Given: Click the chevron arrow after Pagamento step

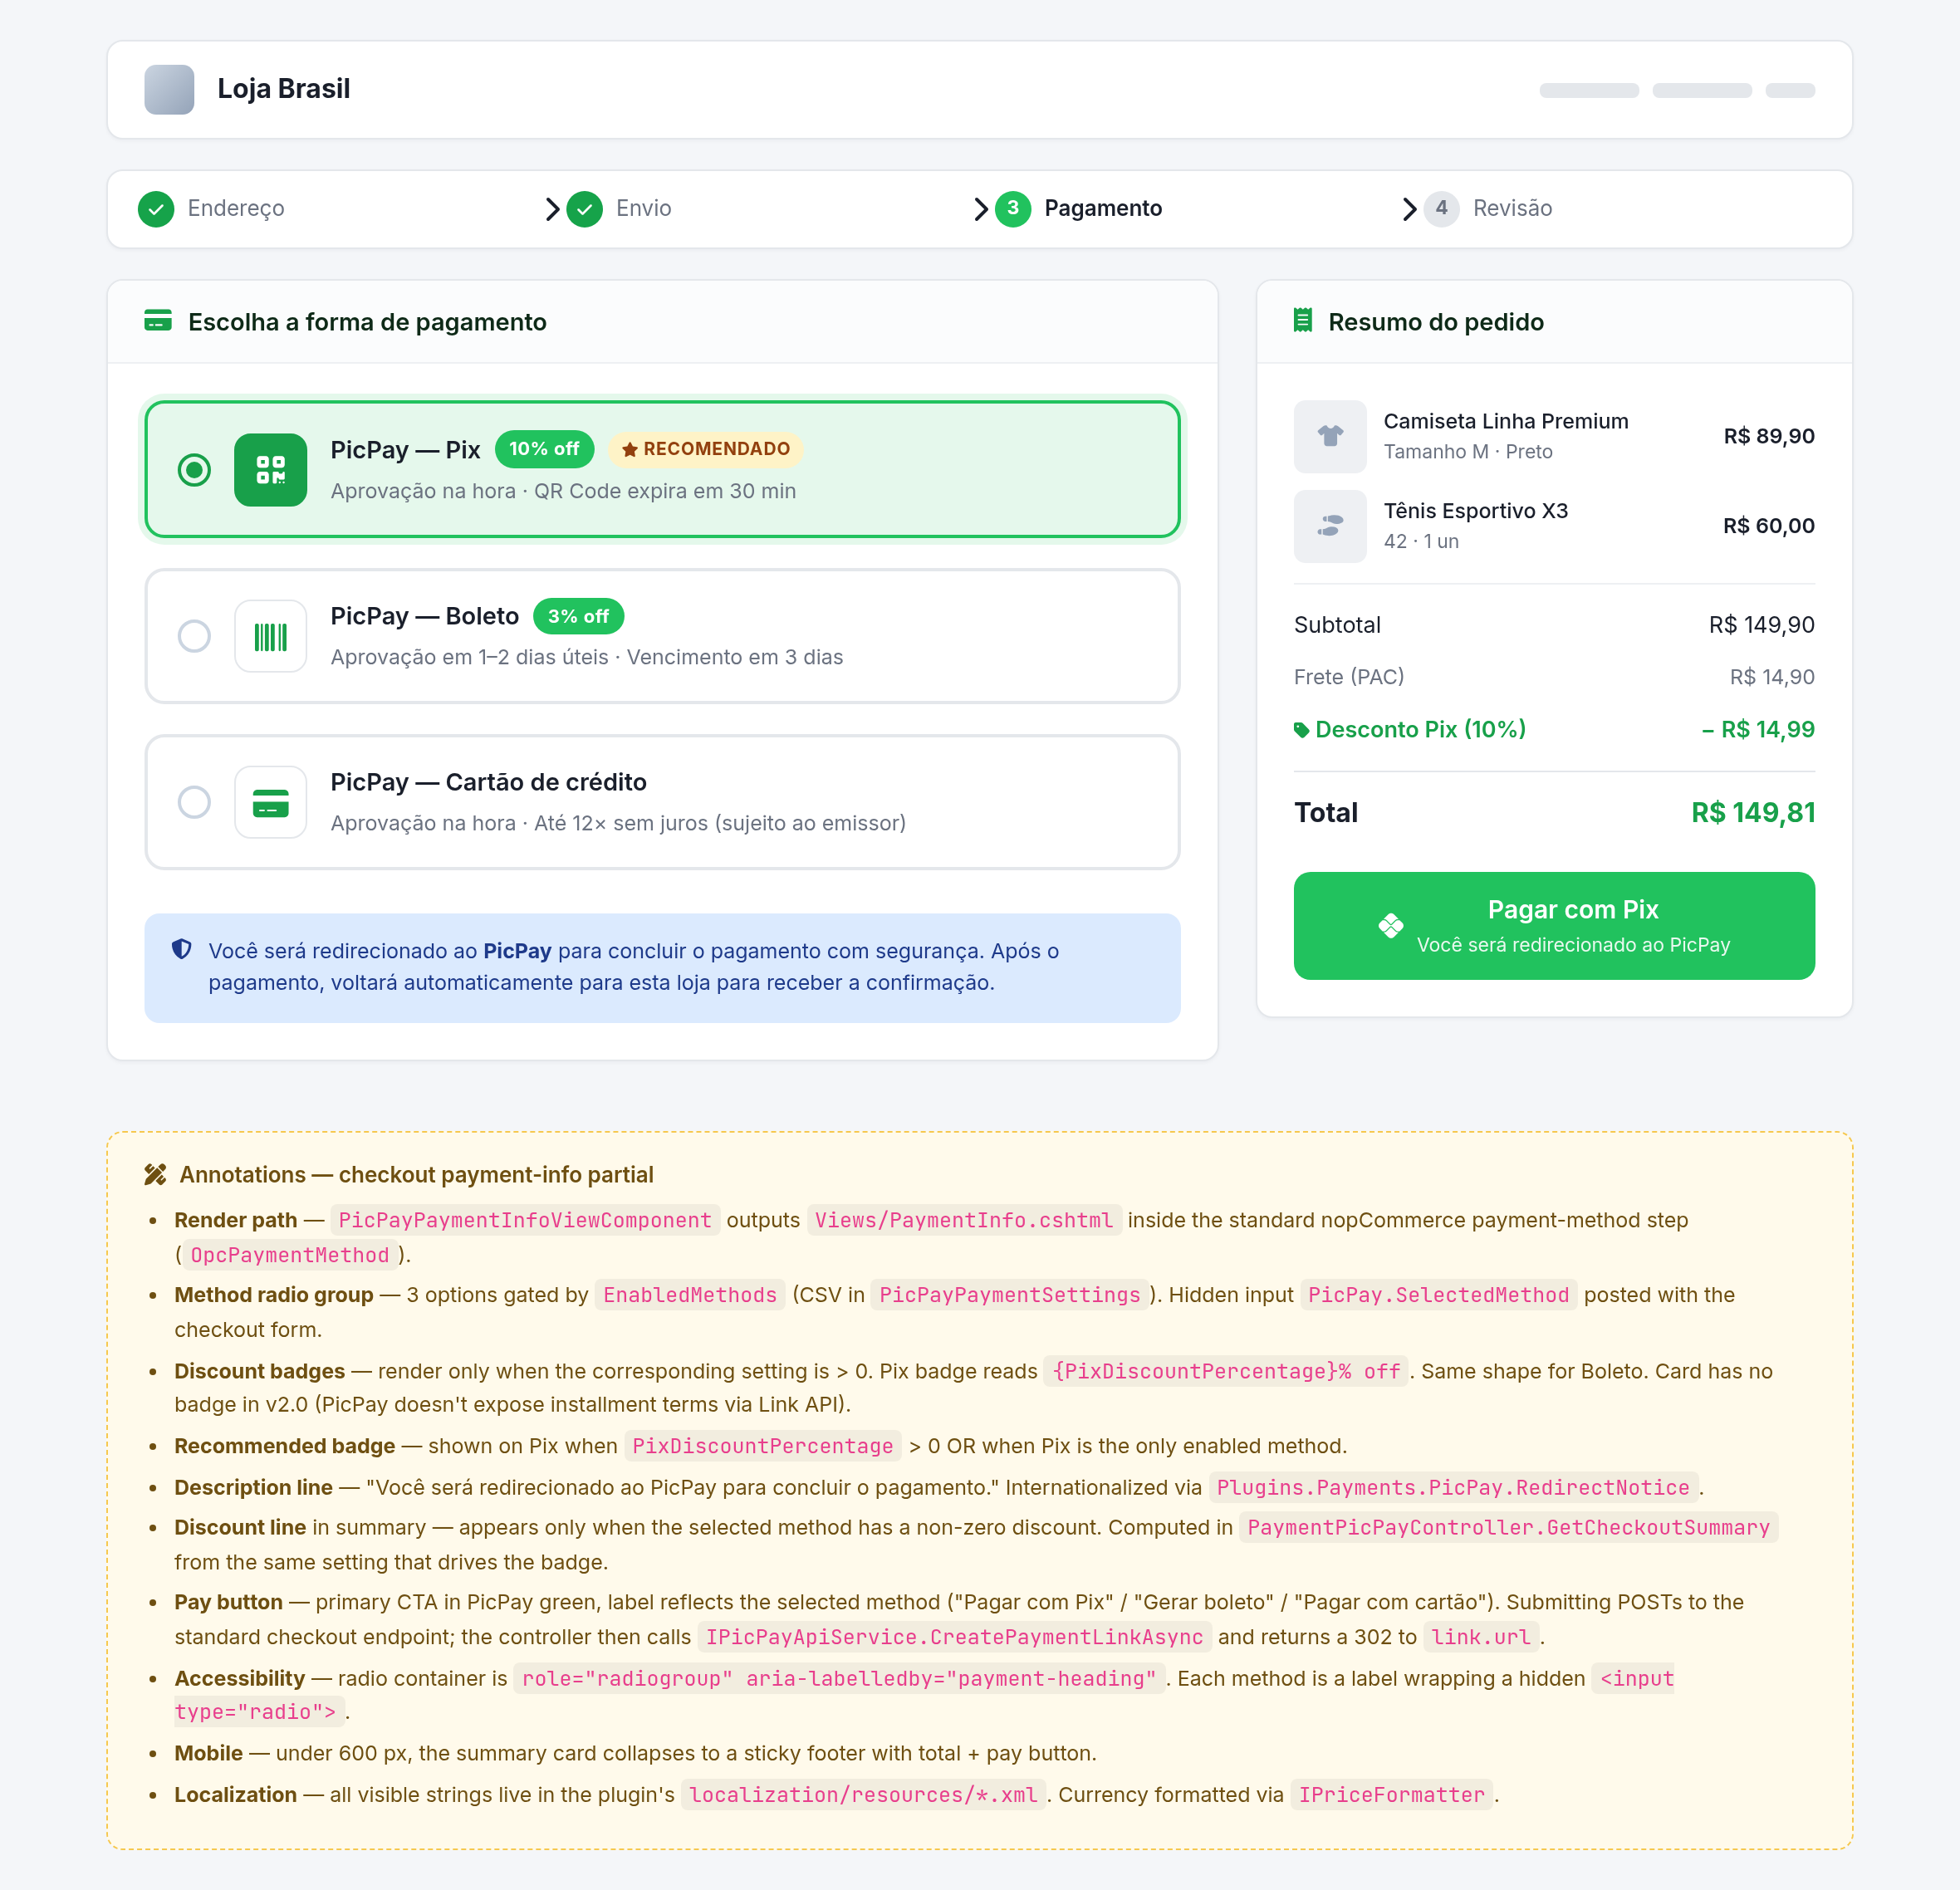Looking at the screenshot, I should 1409,208.
